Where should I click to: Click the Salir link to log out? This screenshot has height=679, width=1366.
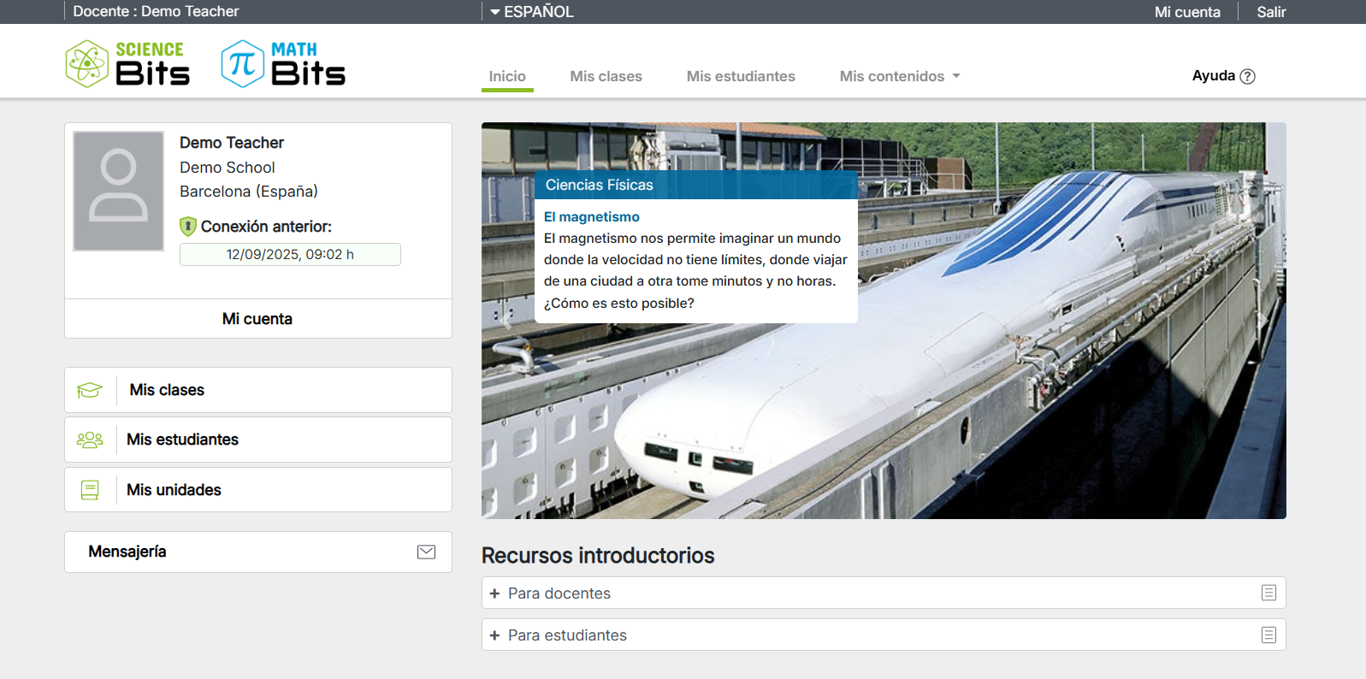1271,12
